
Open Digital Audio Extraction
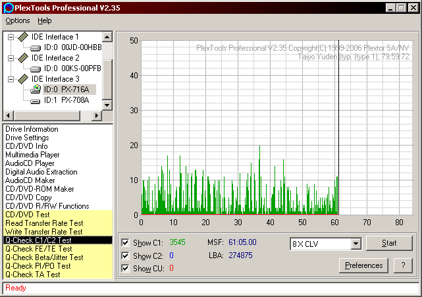(x=41, y=172)
